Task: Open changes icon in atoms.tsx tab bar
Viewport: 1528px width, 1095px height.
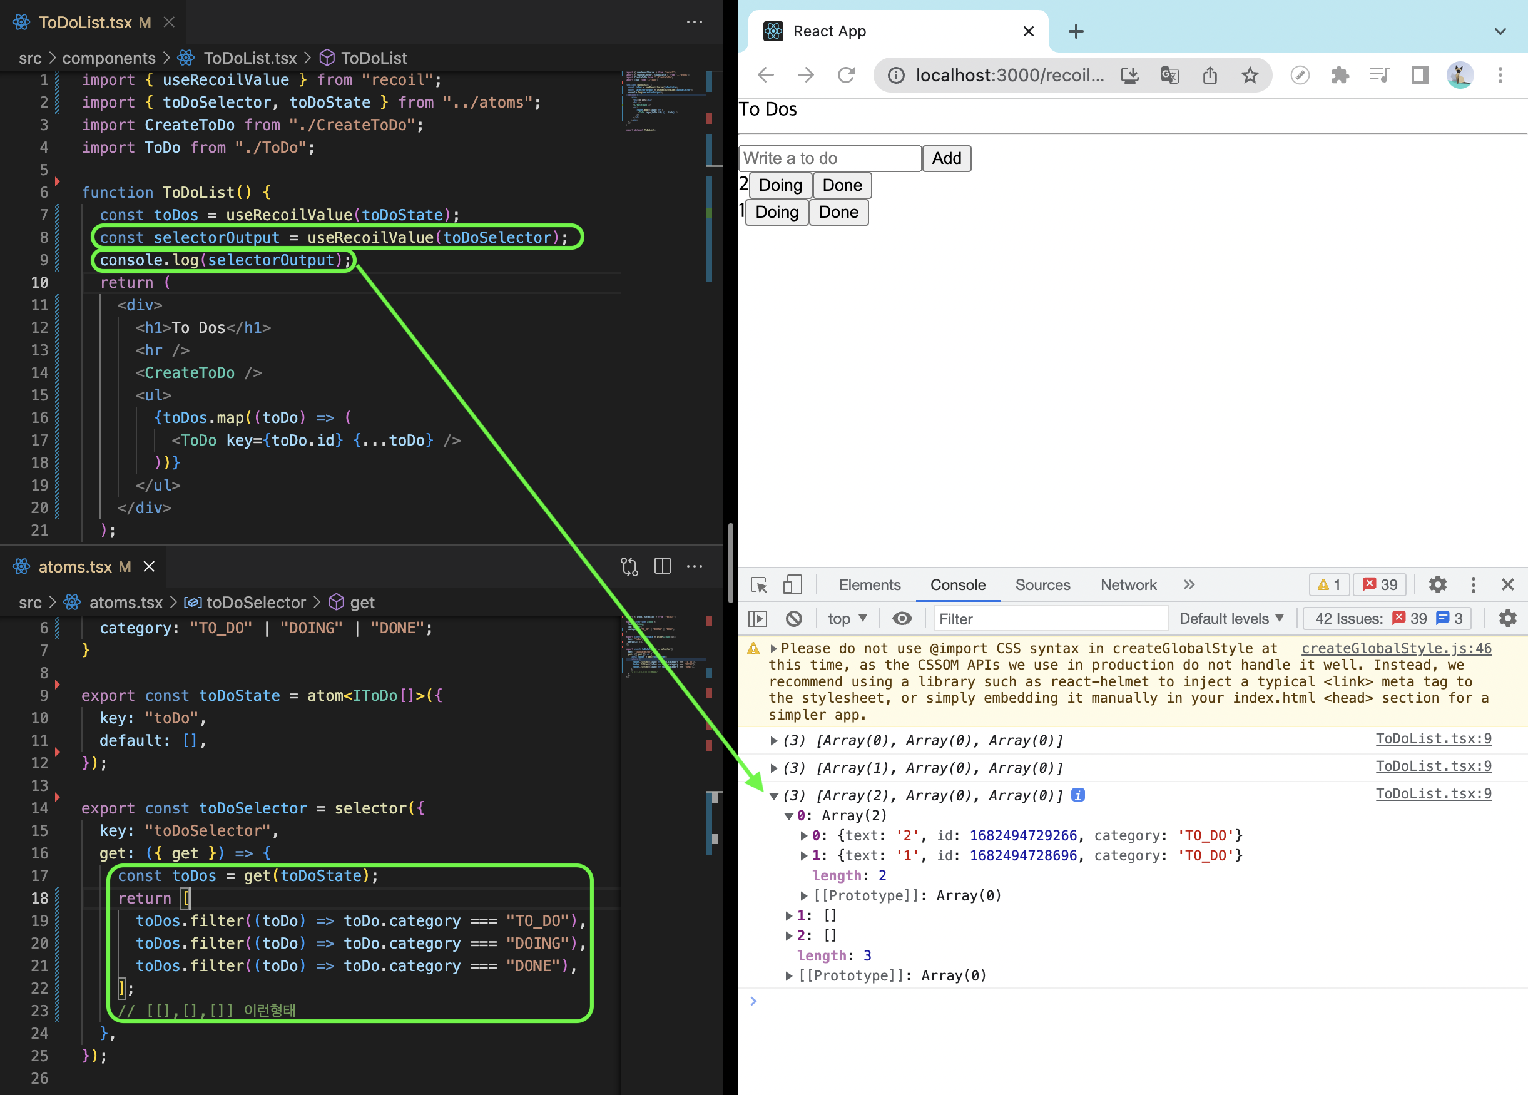Action: [629, 567]
